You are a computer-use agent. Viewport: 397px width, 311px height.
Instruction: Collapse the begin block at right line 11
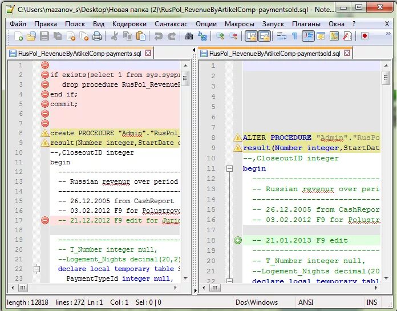tap(229, 168)
